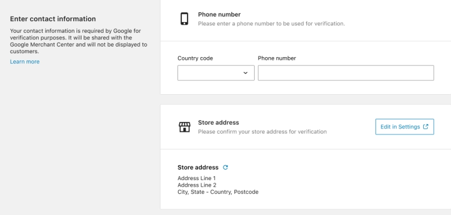Click the Enter contact information title
The height and width of the screenshot is (215, 451).
[53, 19]
